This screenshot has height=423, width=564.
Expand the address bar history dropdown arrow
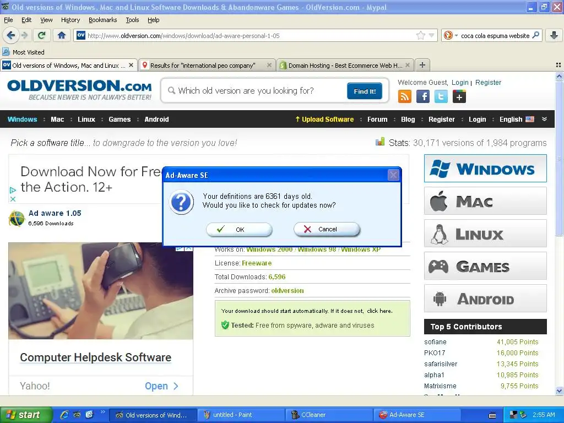432,35
